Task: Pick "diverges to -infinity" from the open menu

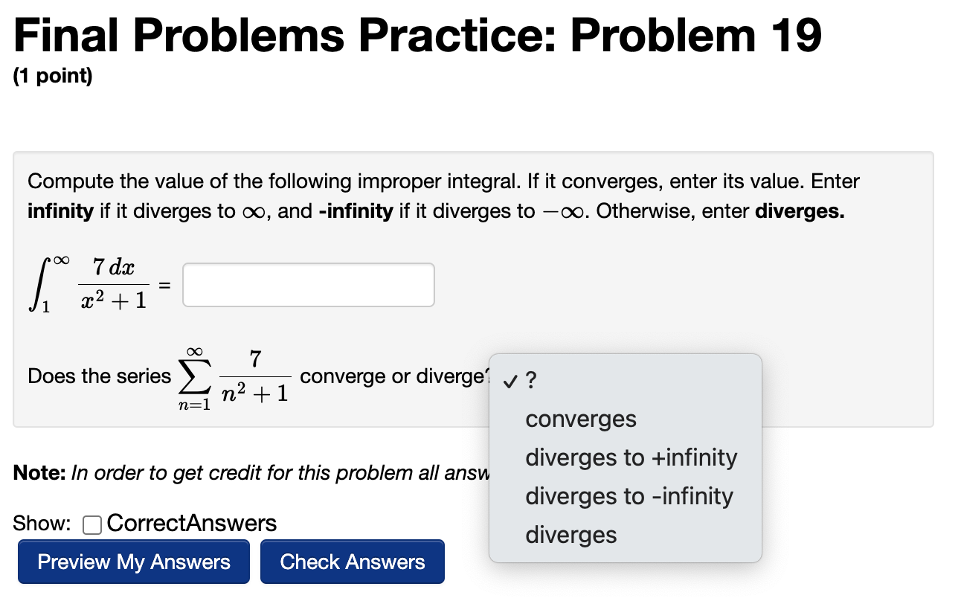Action: (629, 496)
